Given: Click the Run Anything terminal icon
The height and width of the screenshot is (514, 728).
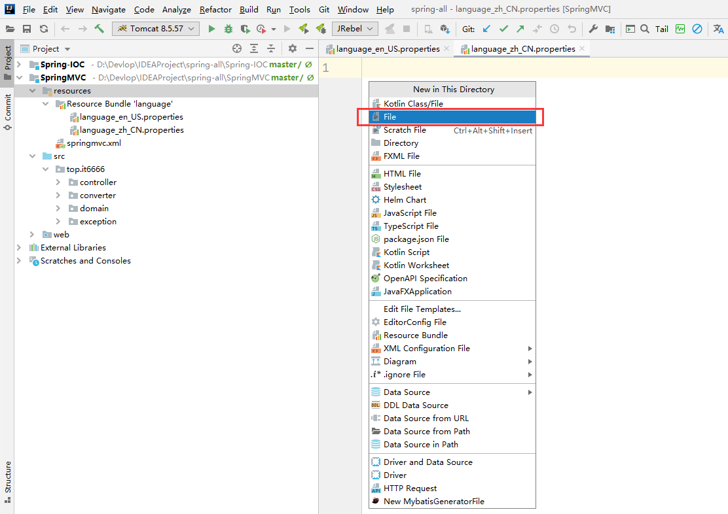Looking at the screenshot, I should (x=630, y=29).
